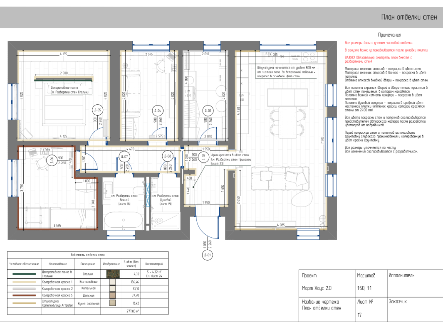Screen dimensions: 443x322
Task: Click the 'Наименование' column header
Action: 58,264
